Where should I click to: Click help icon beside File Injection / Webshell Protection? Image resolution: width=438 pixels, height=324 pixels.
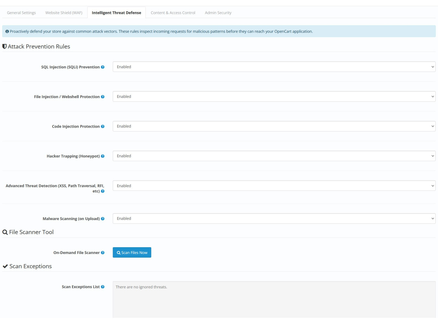coord(103,97)
